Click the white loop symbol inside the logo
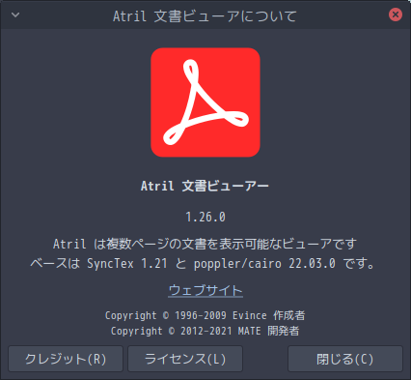This screenshot has width=411, height=380. (205, 102)
